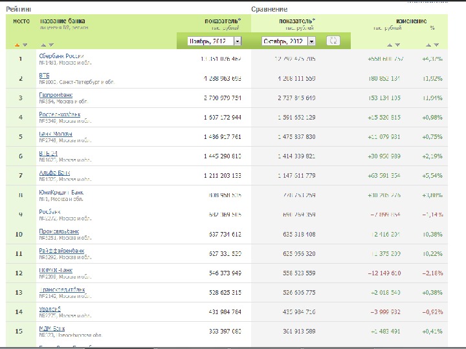This screenshot has height=349, width=466.
Task: Select October value 558 523 559
Action: point(299,273)
